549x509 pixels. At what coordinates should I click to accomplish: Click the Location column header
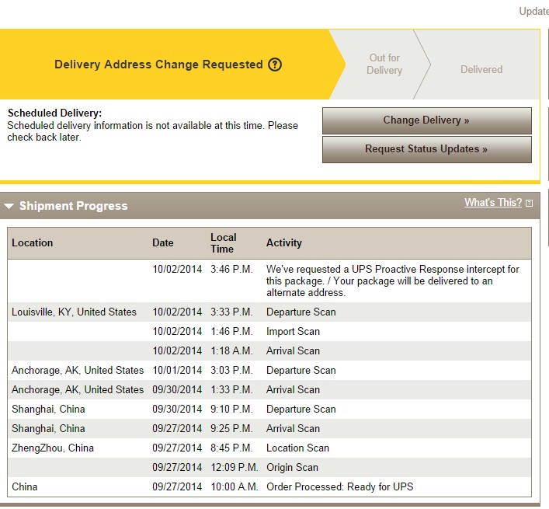32,242
